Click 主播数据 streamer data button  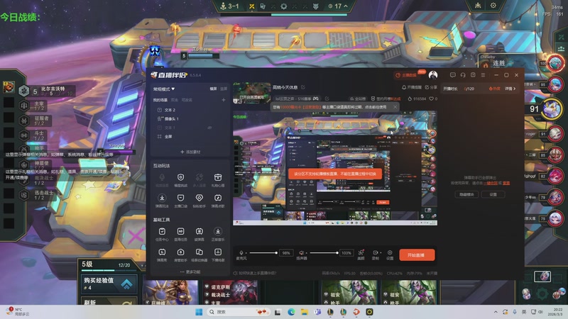tap(406, 75)
